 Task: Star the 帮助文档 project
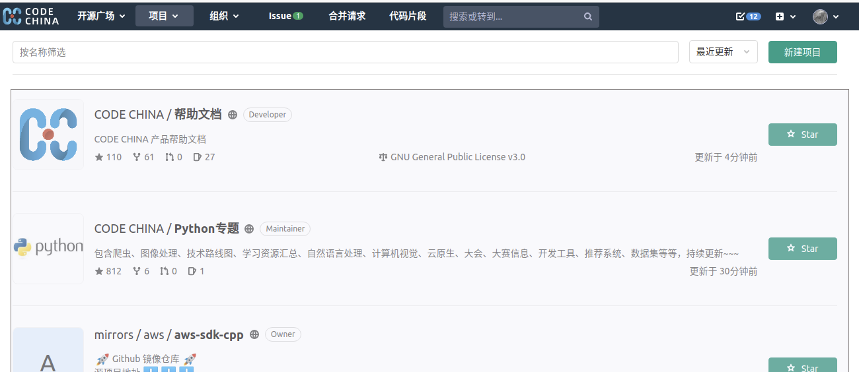coord(803,135)
